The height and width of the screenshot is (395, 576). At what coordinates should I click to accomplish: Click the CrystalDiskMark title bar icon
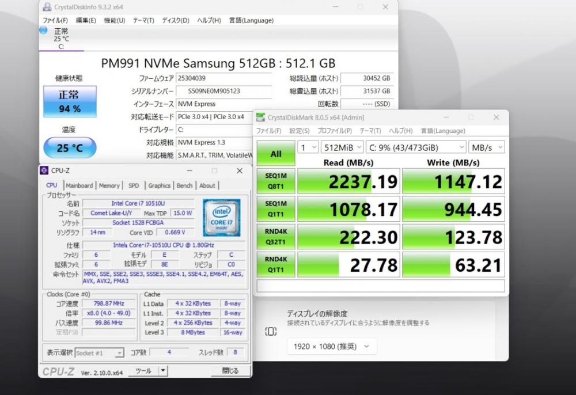pos(260,117)
